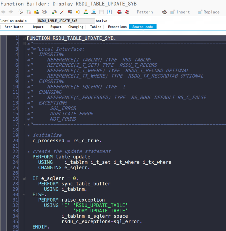The height and width of the screenshot is (231, 226).
Task: Click line number 20 in gutter
Action: [x=15, y=141]
